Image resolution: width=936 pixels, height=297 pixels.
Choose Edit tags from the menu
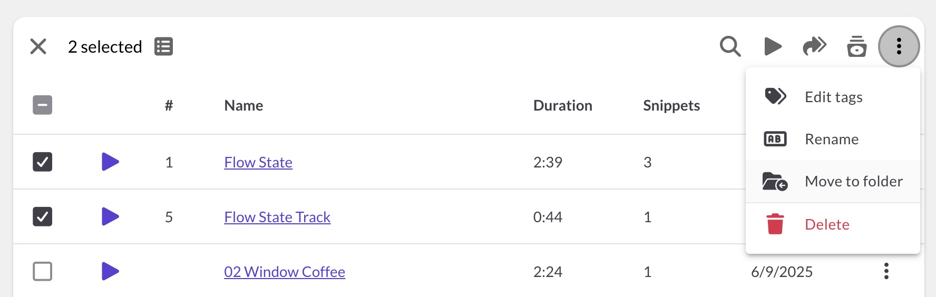833,97
